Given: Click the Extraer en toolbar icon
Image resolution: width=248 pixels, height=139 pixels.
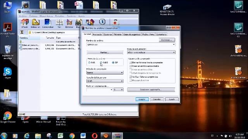Looking at the screenshot, I should coord(36,24).
